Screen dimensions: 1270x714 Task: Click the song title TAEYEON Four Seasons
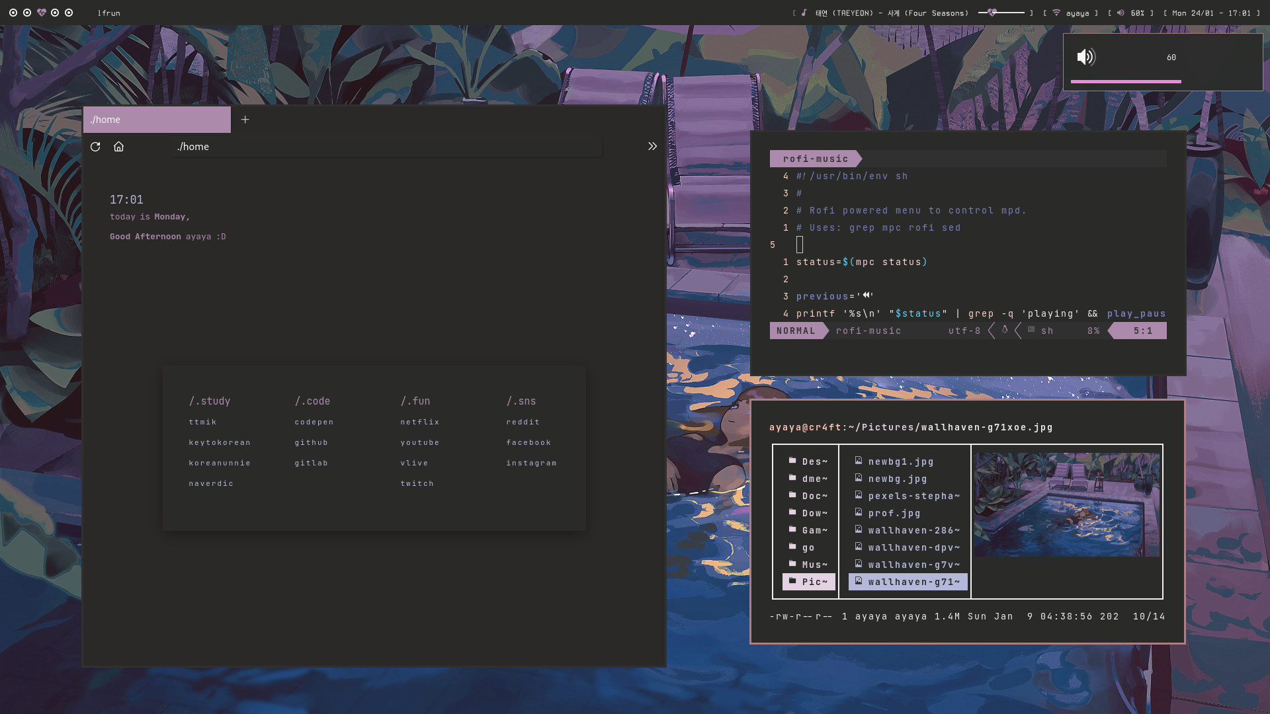[892, 13]
